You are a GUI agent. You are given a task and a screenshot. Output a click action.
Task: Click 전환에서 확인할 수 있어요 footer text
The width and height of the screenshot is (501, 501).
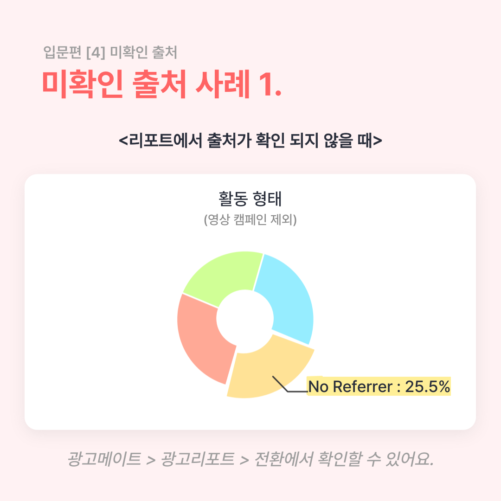(x=344, y=459)
